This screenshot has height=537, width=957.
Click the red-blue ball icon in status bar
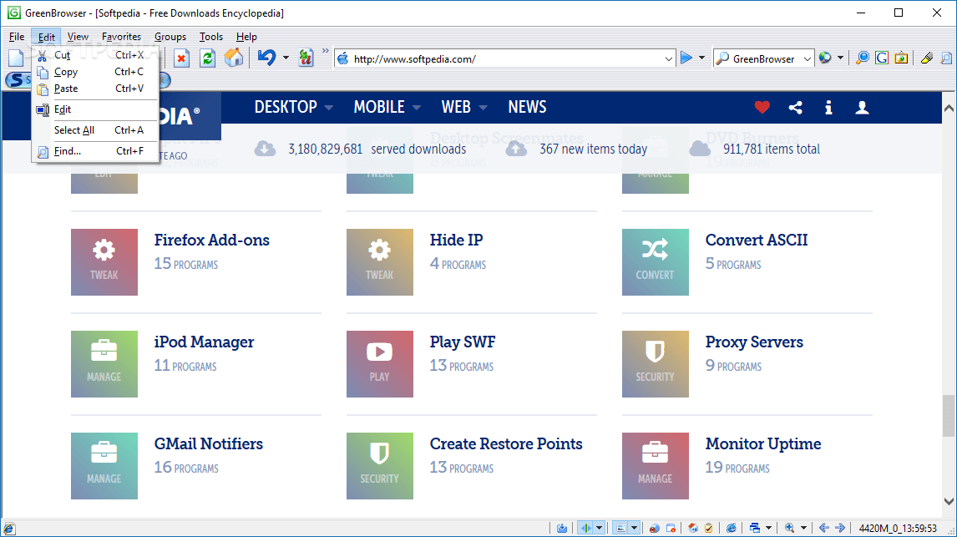point(654,528)
